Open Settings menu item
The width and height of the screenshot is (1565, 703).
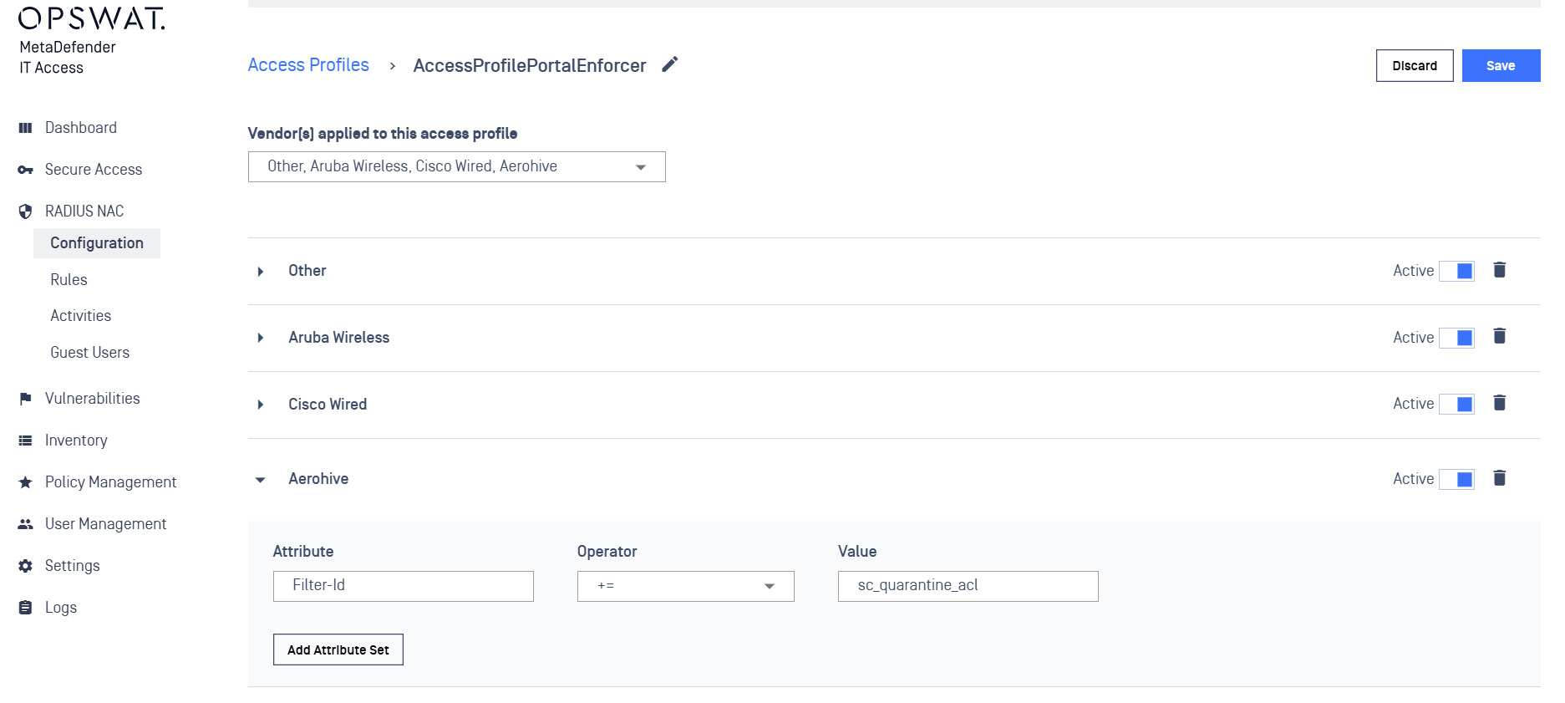72,566
